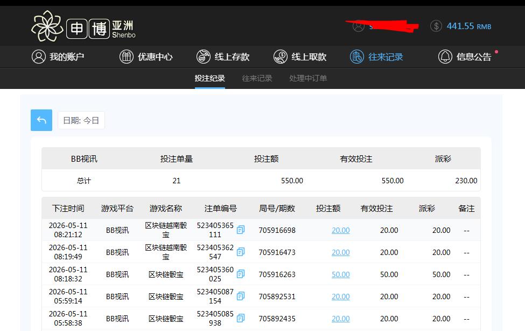The height and width of the screenshot is (331, 525).
Task: Copy bet number 523405362547
Action: click(x=240, y=252)
